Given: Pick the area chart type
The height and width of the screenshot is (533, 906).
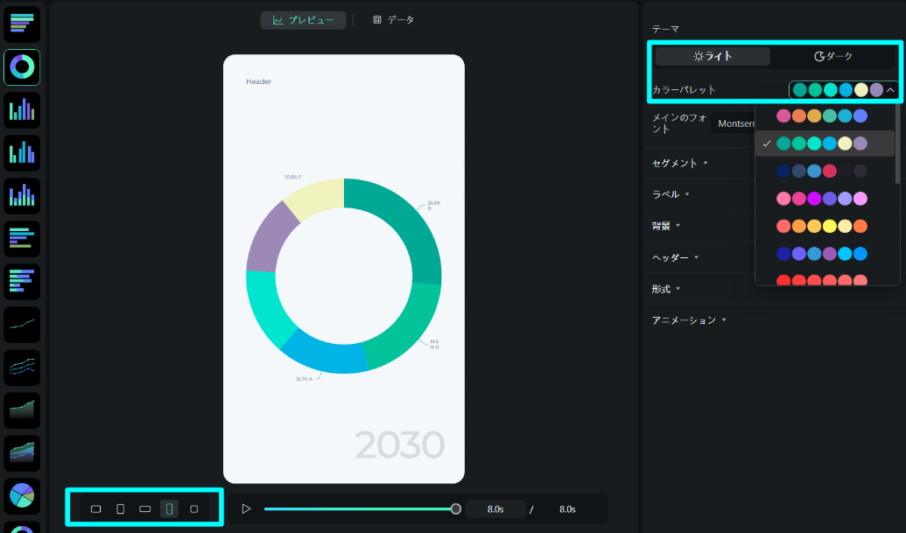Looking at the screenshot, I should click(22, 410).
